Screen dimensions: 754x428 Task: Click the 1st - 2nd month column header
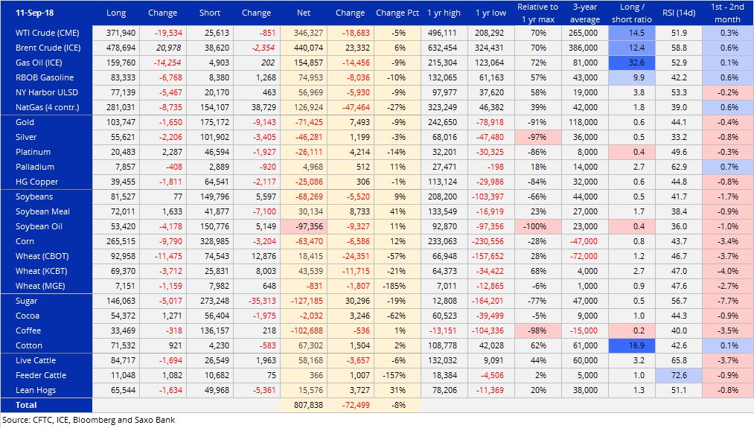pyautogui.click(x=726, y=13)
